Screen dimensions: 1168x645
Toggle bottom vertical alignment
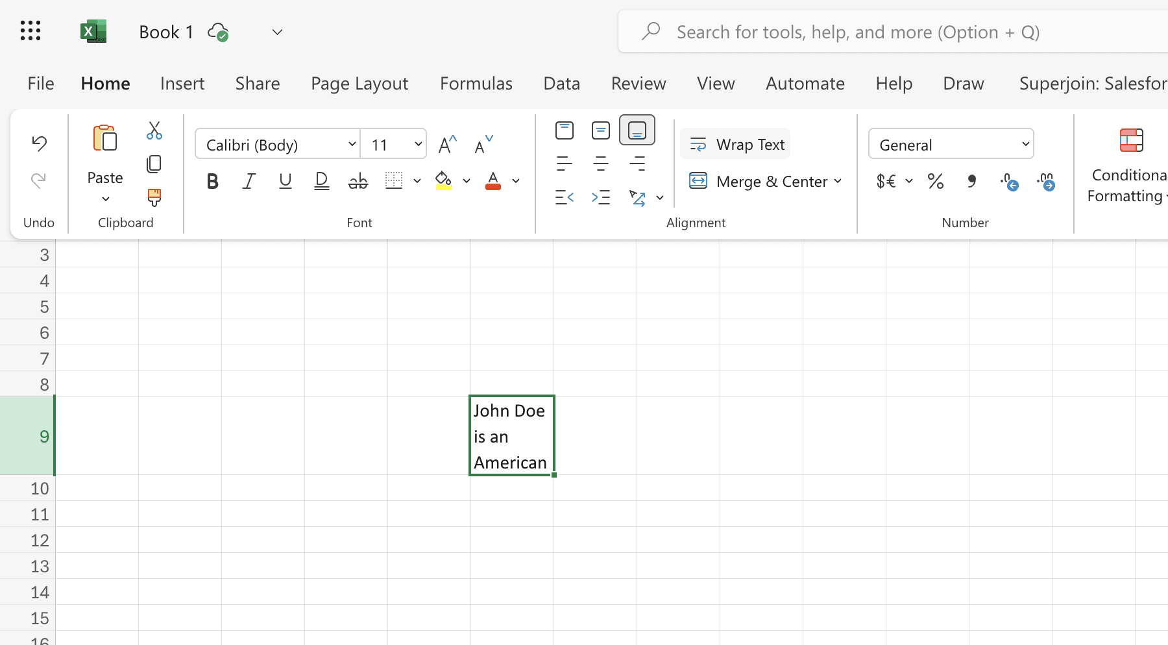coord(637,130)
